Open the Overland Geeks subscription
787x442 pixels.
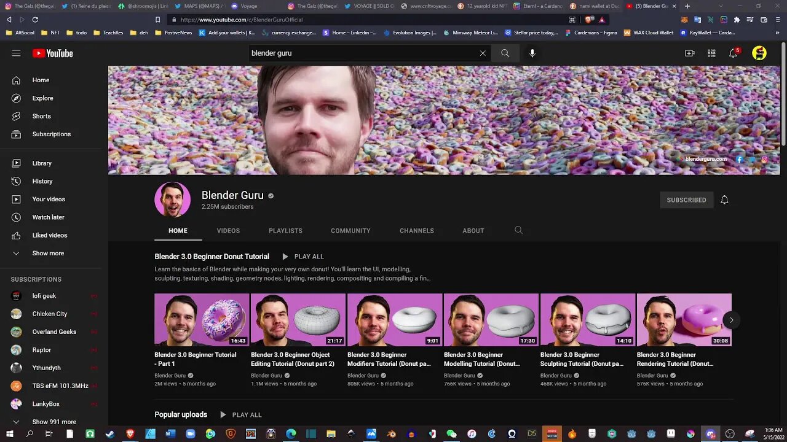(x=54, y=332)
